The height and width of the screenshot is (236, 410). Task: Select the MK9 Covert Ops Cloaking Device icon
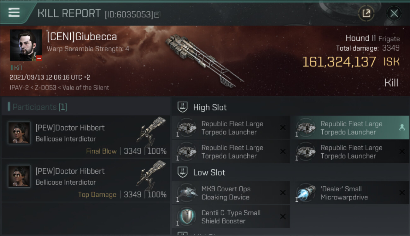(186, 193)
